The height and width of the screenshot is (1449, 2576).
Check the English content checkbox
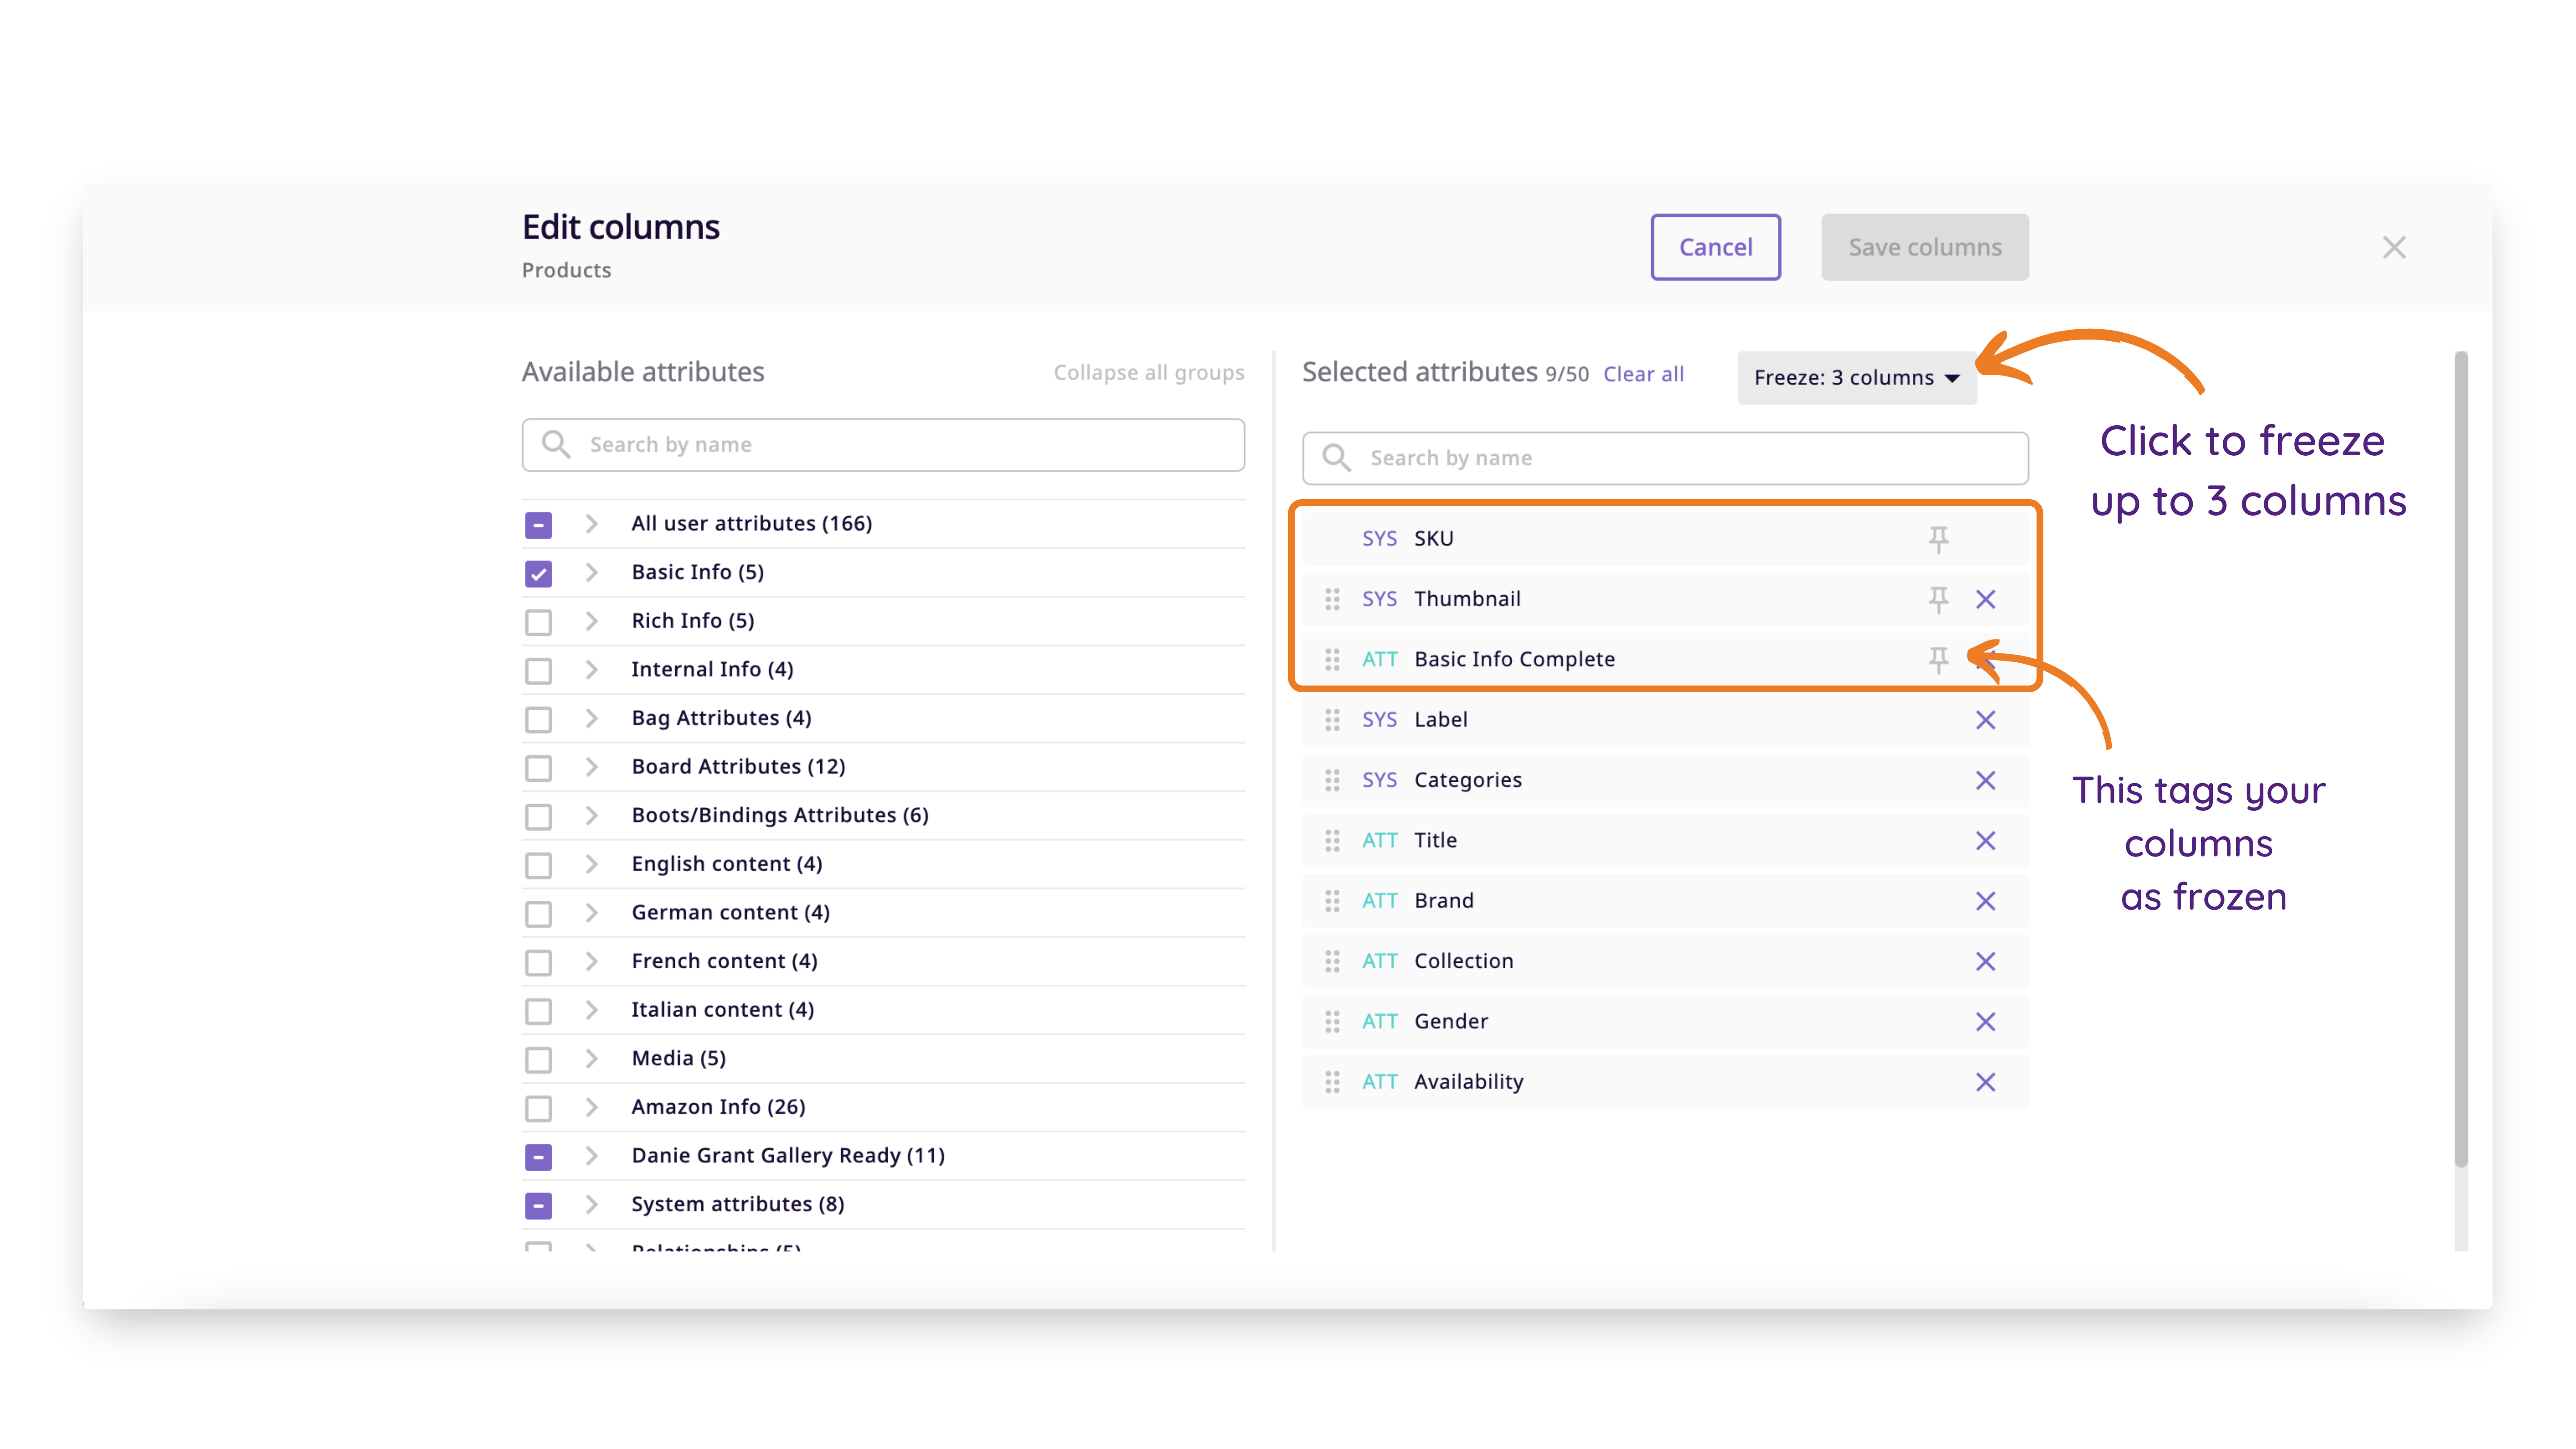538,865
